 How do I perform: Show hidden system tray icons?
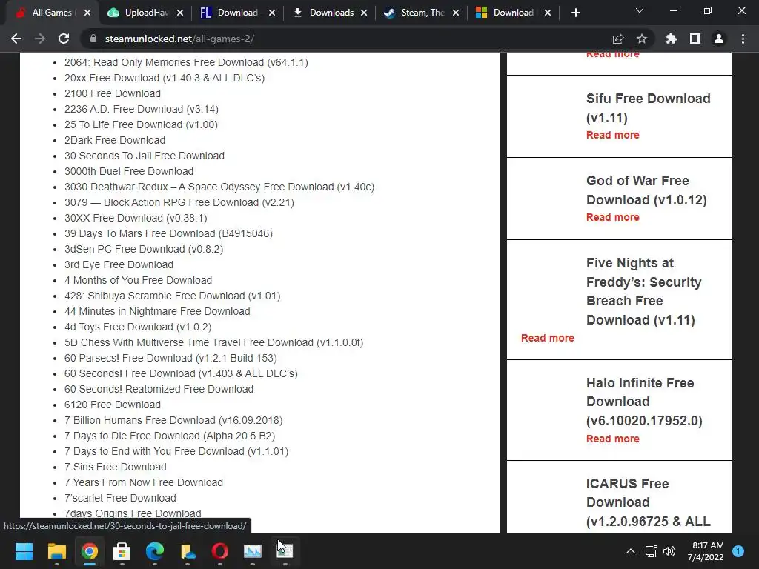(630, 551)
